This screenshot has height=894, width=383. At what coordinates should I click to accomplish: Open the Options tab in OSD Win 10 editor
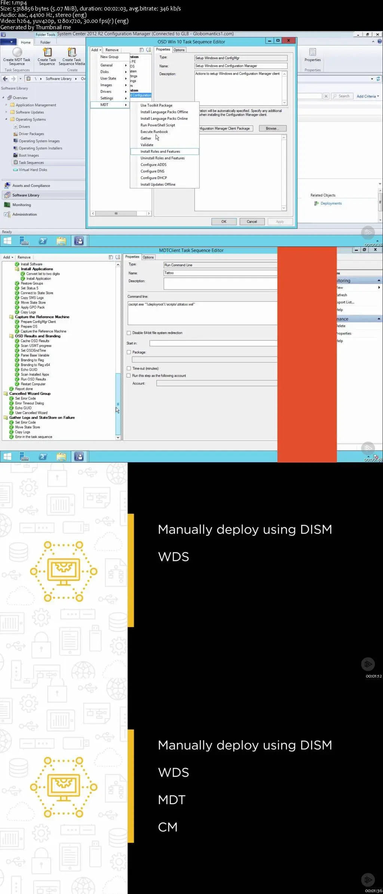[x=179, y=50]
